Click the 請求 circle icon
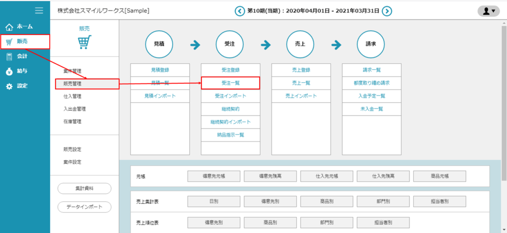507x233 pixels. click(x=371, y=44)
